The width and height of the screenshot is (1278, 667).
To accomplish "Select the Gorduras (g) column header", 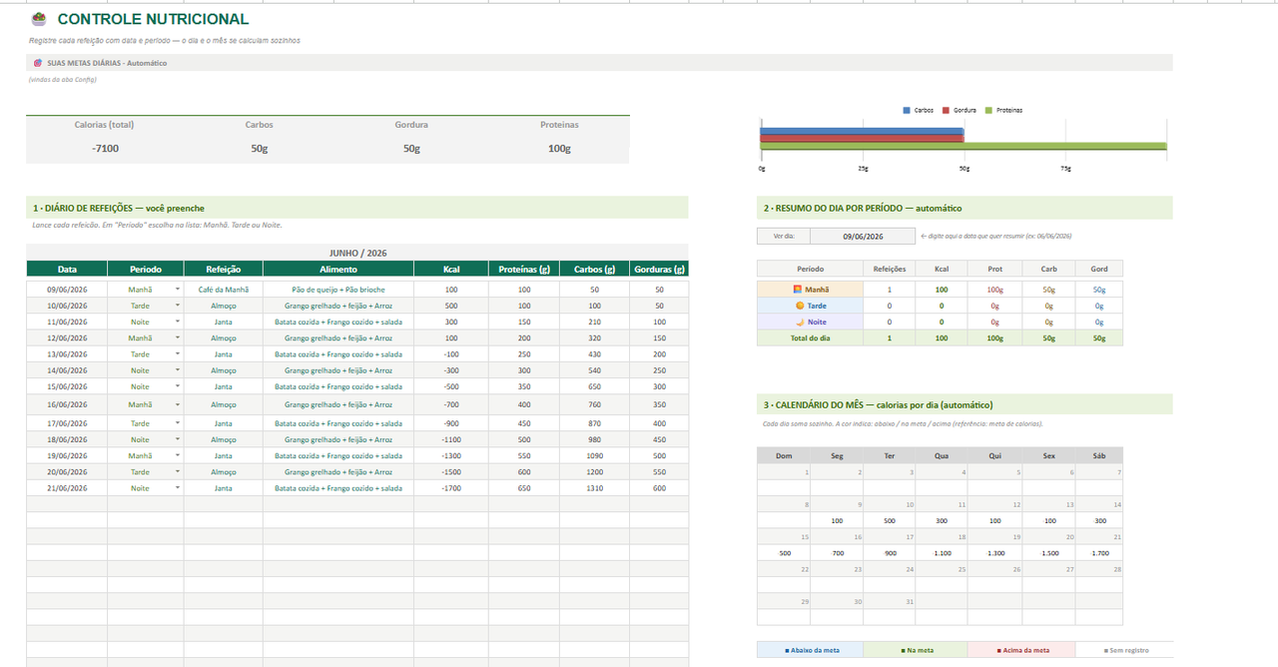I will coord(660,269).
